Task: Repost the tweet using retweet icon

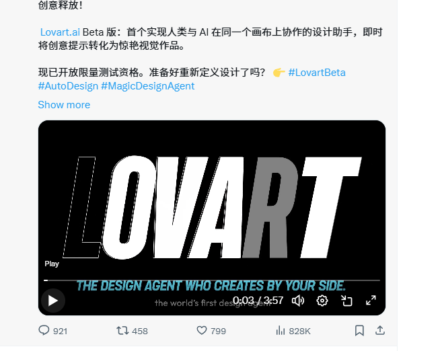Action: pyautogui.click(x=122, y=330)
